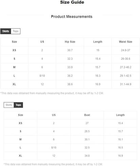Click the measurement disclaimer under skirts table
The image size is (140, 166).
[52, 93]
